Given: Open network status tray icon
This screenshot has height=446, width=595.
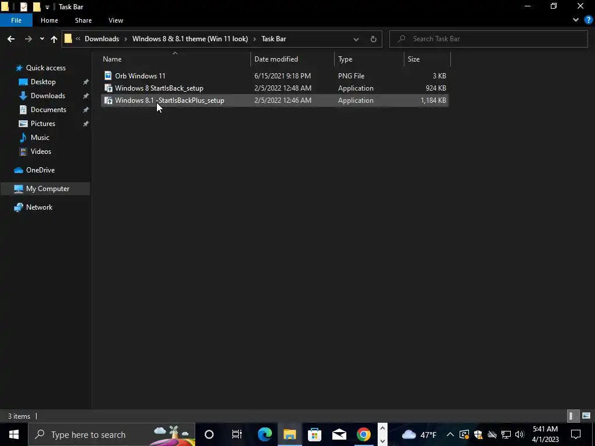Looking at the screenshot, I should tap(506, 434).
